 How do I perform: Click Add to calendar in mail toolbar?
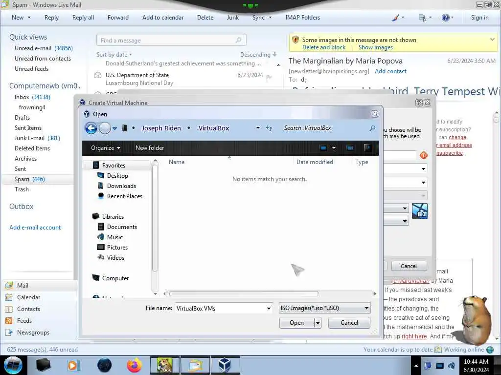[x=163, y=18]
